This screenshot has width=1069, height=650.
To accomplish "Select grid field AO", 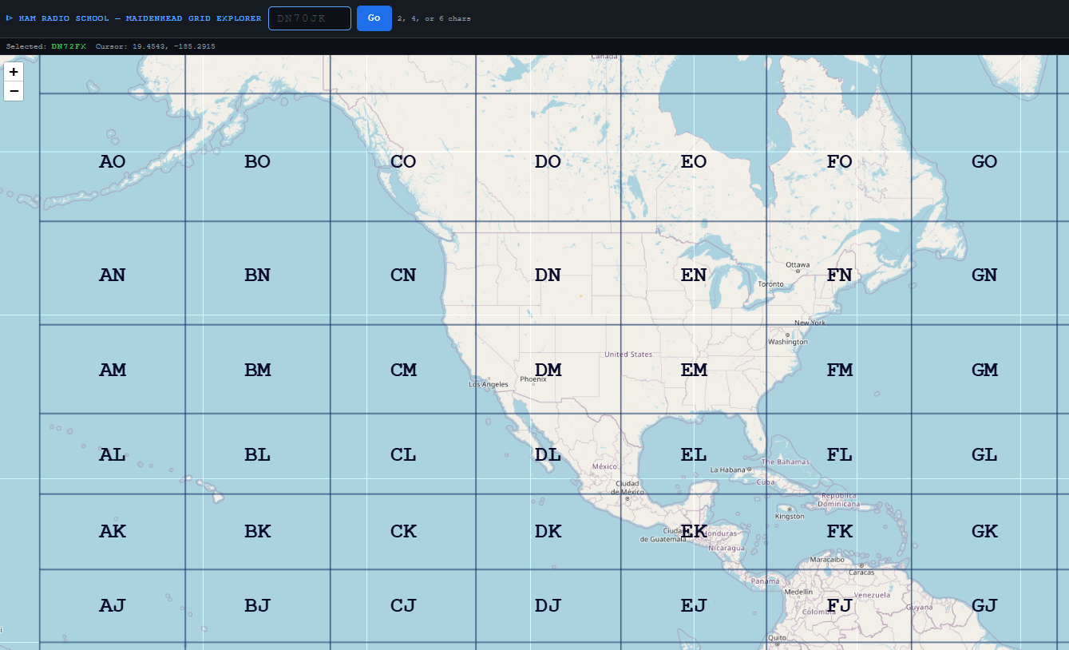I will (113, 157).
